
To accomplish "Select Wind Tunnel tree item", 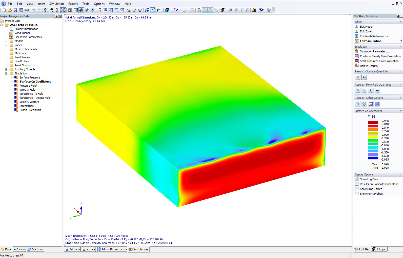I will click(22, 33).
